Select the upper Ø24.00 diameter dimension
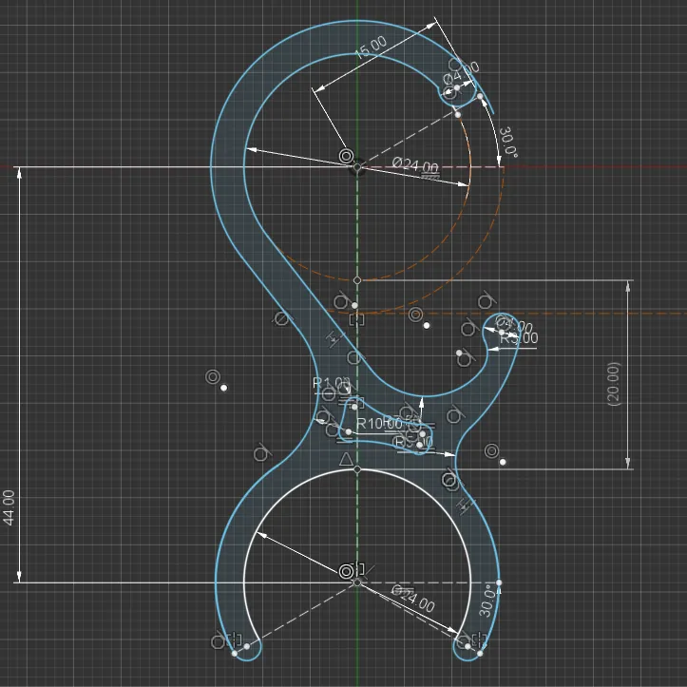 [416, 166]
